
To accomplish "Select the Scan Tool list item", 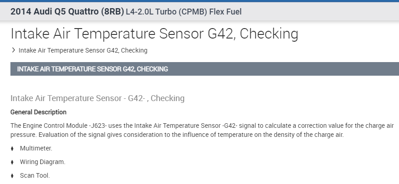I will click(x=34, y=175).
